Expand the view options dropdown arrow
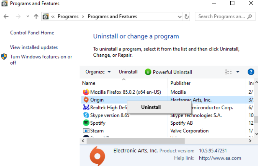The height and width of the screenshot is (166, 258). click(238, 72)
